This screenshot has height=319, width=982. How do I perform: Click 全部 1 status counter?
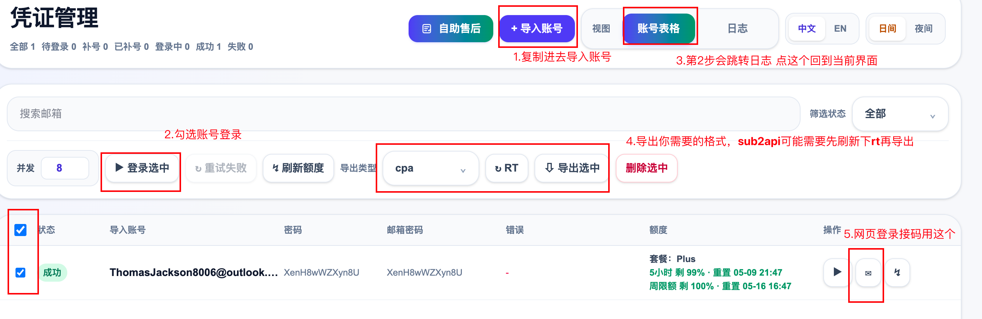[23, 47]
